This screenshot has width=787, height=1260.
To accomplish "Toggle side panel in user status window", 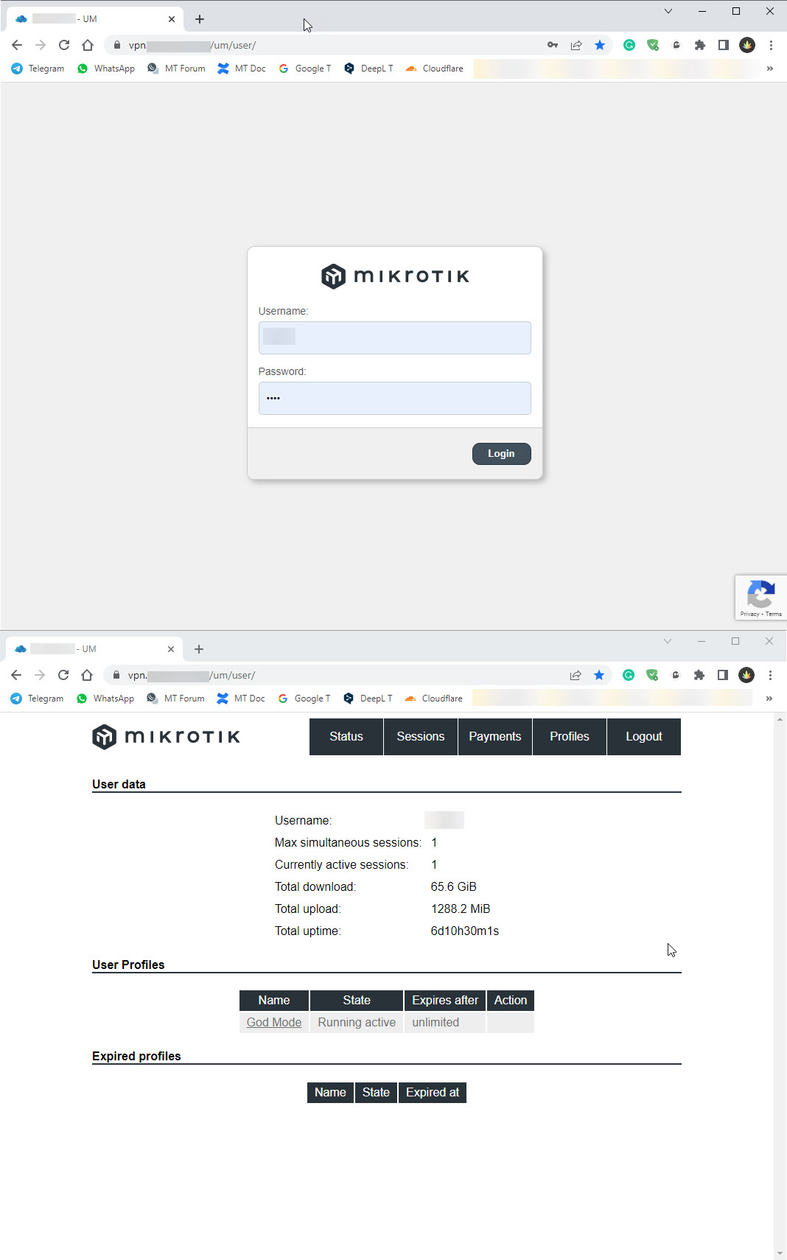I will (x=723, y=675).
